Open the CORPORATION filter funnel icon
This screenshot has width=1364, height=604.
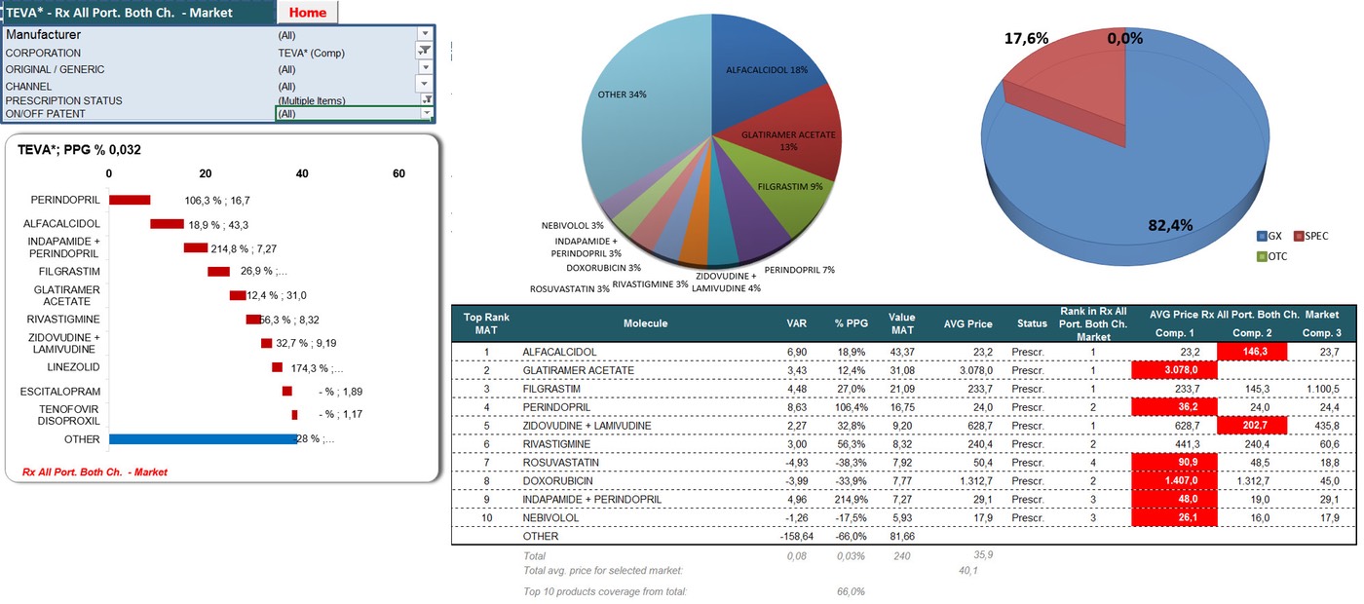point(425,52)
